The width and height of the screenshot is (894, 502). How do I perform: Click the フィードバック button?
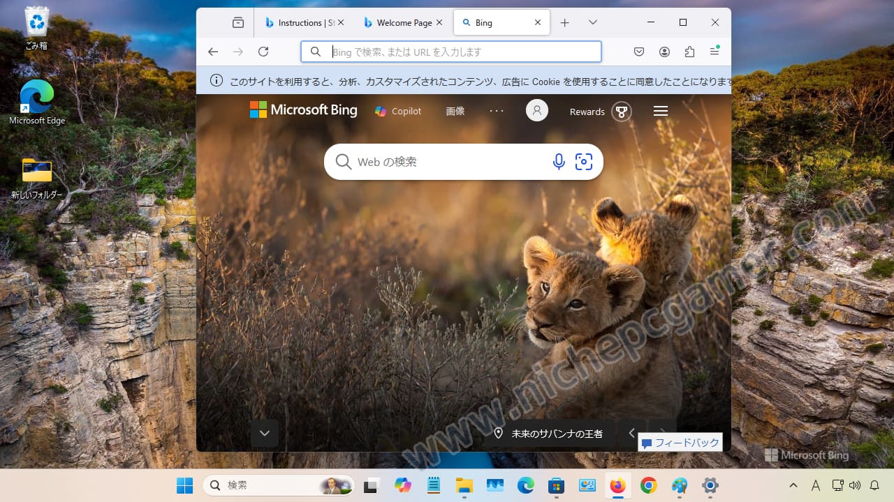point(680,443)
